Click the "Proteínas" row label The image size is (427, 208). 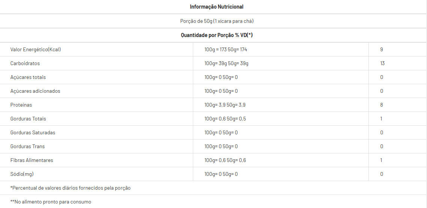click(x=21, y=105)
